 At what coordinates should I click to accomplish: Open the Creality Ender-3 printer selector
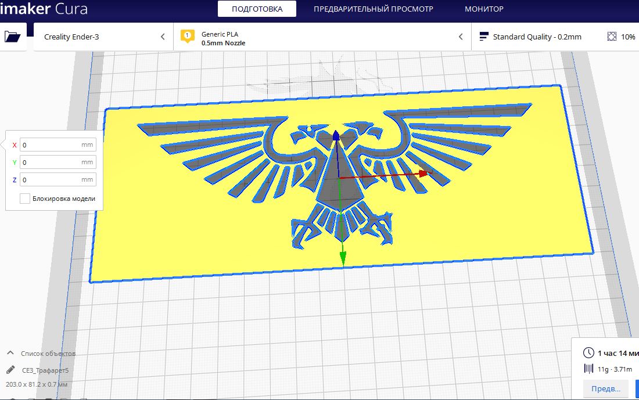coord(103,37)
